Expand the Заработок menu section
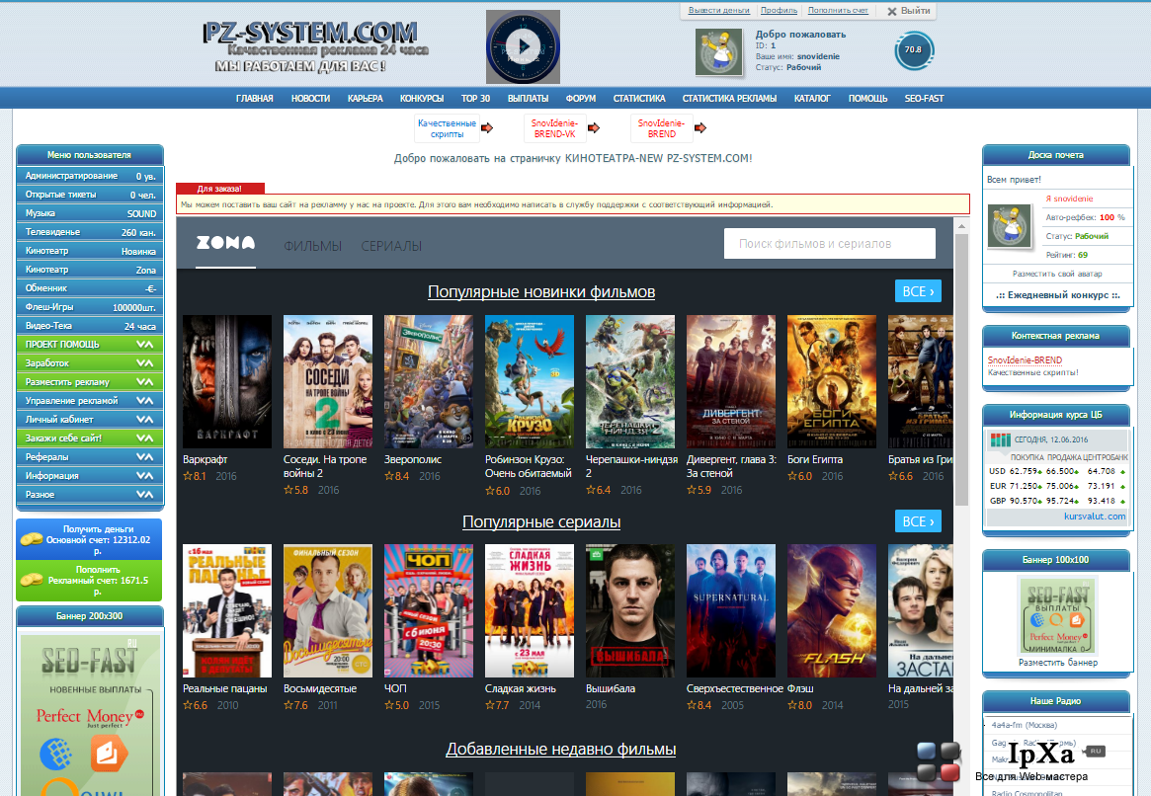1151x796 pixels. tap(90, 363)
